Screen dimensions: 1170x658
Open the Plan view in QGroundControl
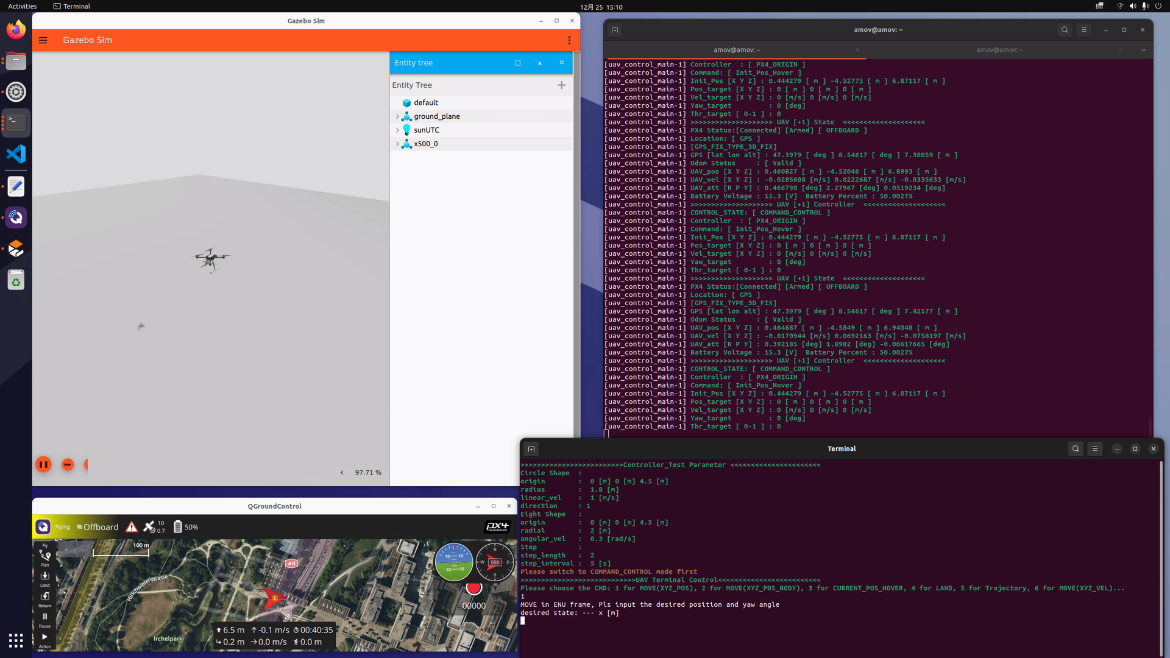point(44,558)
